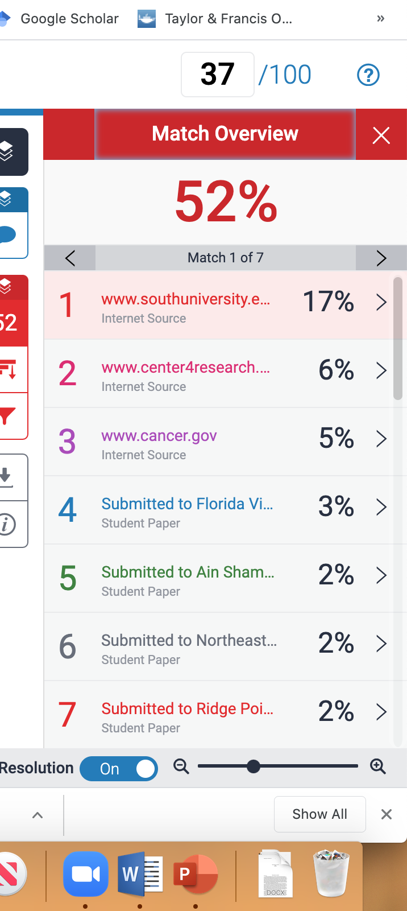Open Zoom app in the Dock

pyautogui.click(x=85, y=873)
